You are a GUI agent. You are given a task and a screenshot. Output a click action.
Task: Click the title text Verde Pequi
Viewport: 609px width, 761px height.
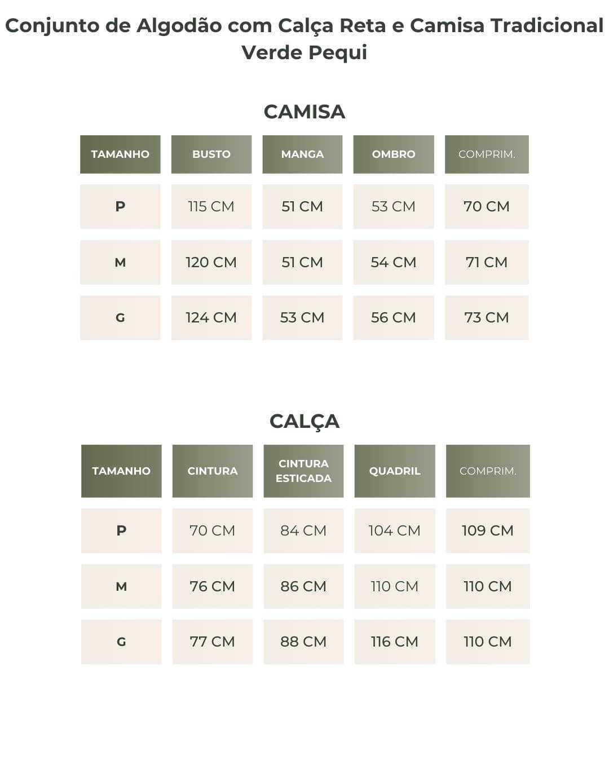tap(304, 52)
